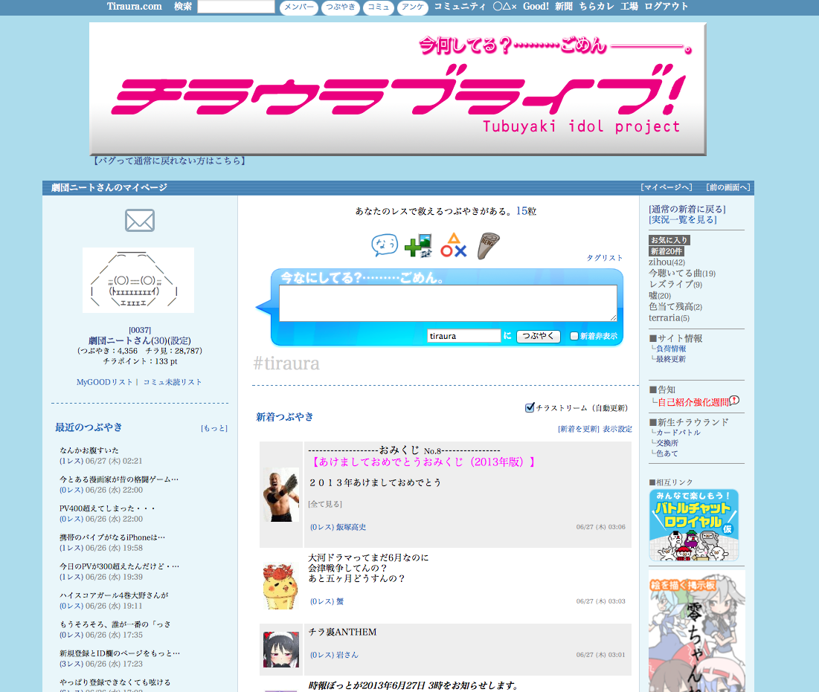Disable チラストリーム auto-update checkbox
This screenshot has height=692, width=819.
[530, 407]
